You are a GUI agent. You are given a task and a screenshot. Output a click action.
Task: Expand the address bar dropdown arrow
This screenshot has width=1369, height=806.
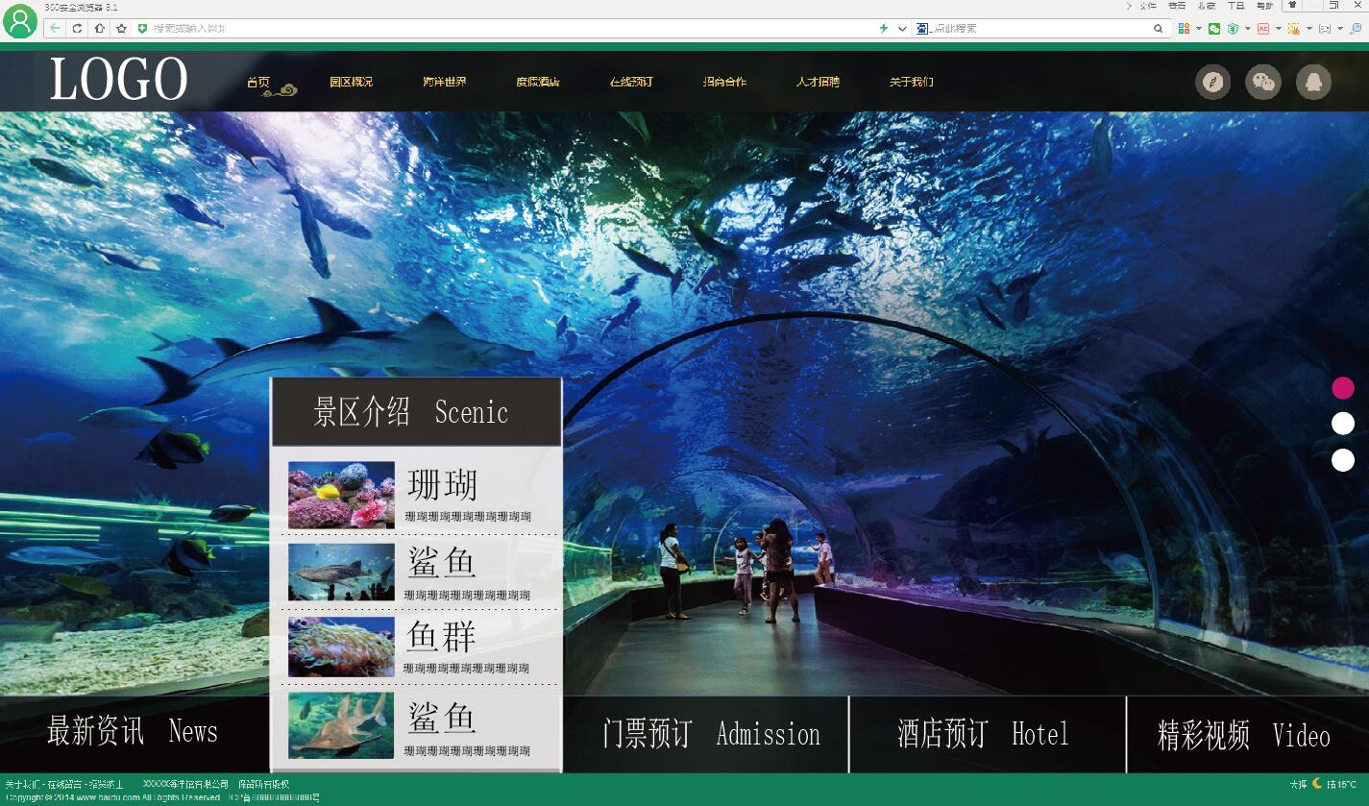(x=902, y=29)
